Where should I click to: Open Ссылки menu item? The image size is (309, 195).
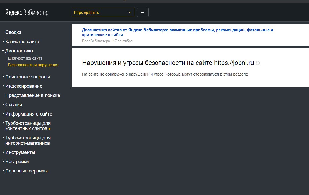pos(14,105)
